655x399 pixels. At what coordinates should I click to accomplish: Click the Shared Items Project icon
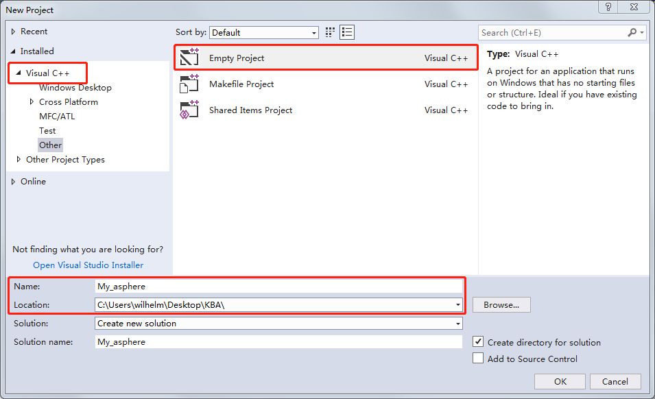pyautogui.click(x=189, y=110)
